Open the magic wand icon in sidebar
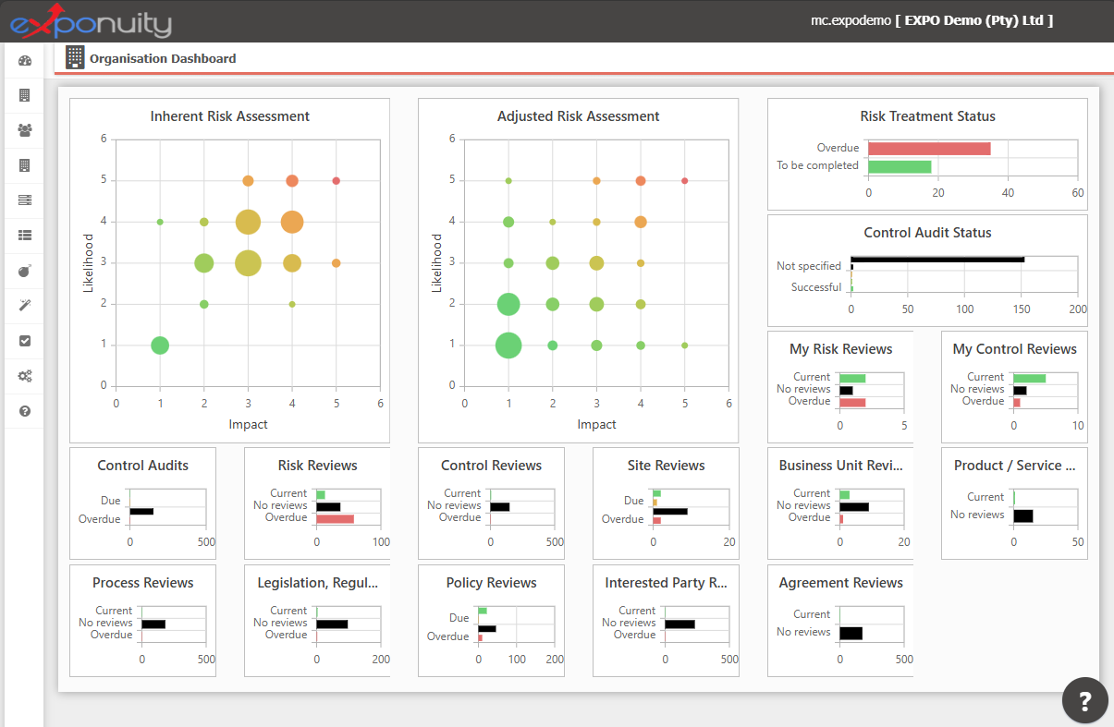 tap(25, 306)
